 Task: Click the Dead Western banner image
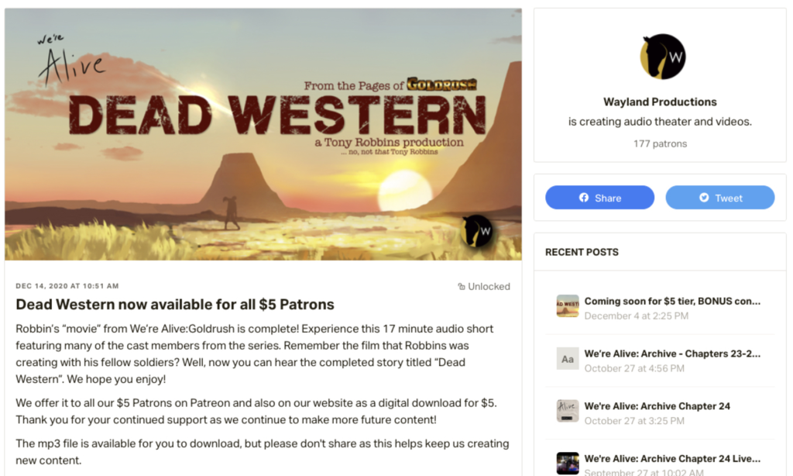[x=263, y=134]
